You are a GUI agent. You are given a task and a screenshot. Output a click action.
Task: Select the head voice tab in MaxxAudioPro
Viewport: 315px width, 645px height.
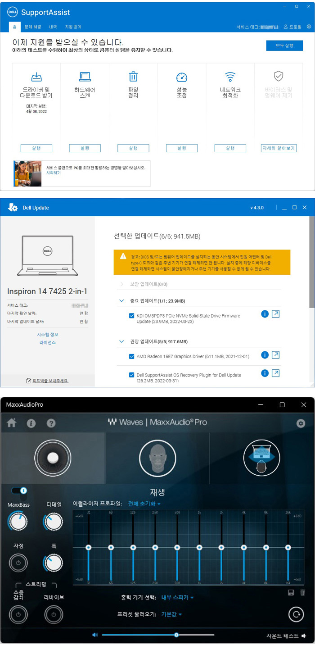click(157, 458)
